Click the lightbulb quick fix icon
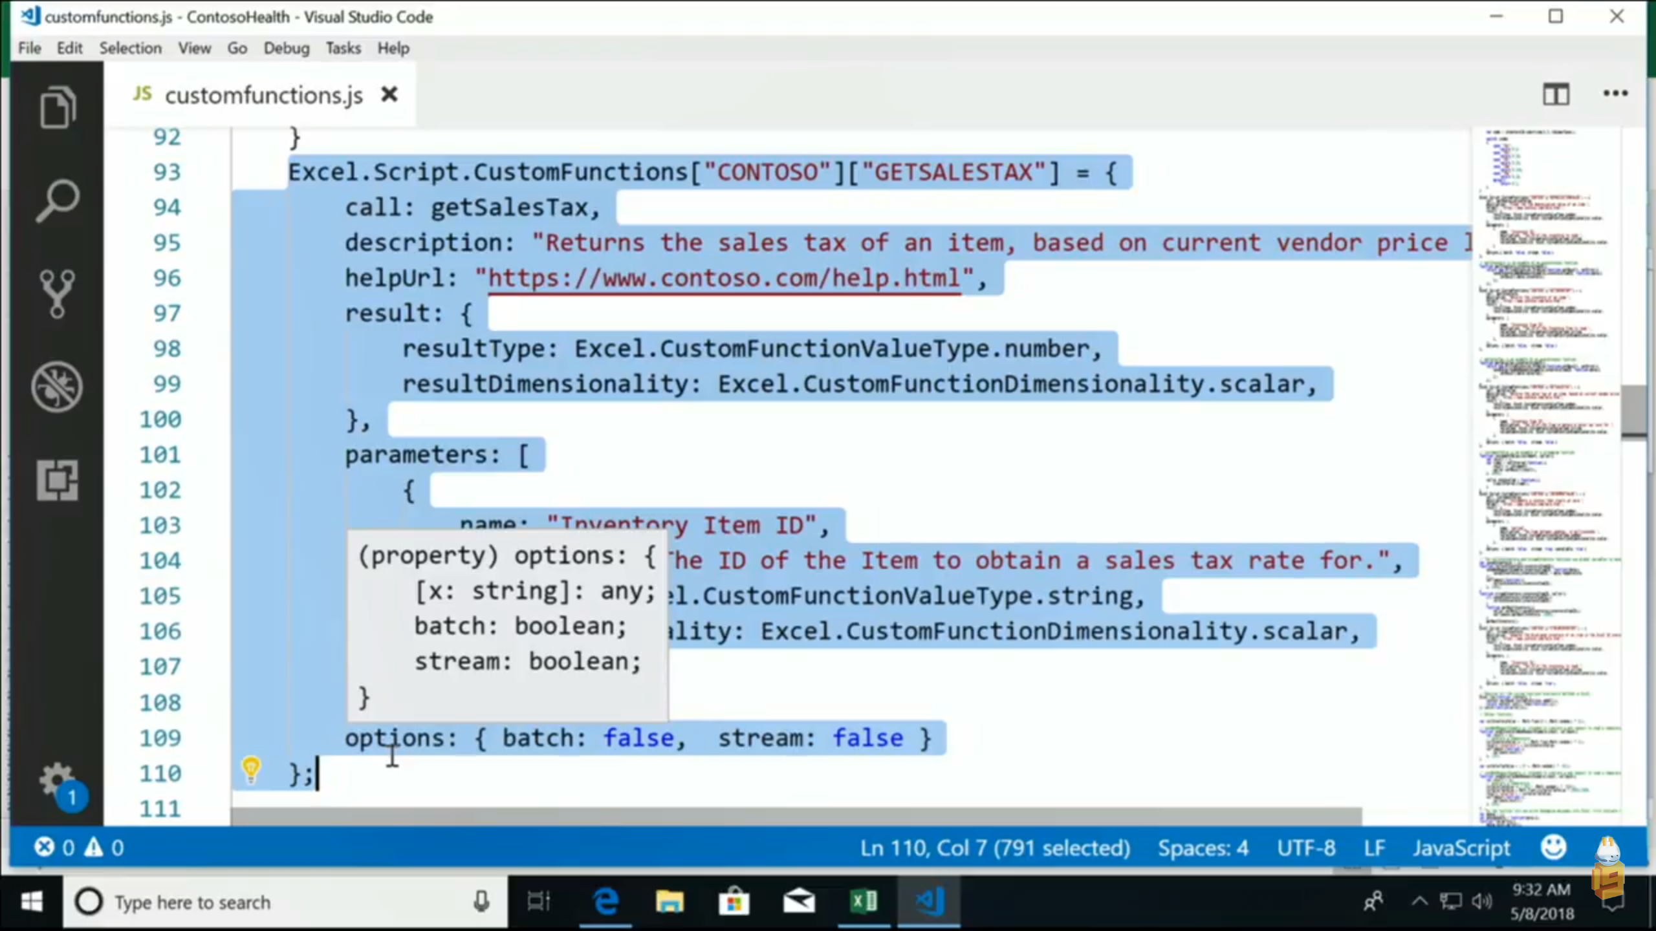 (x=251, y=769)
